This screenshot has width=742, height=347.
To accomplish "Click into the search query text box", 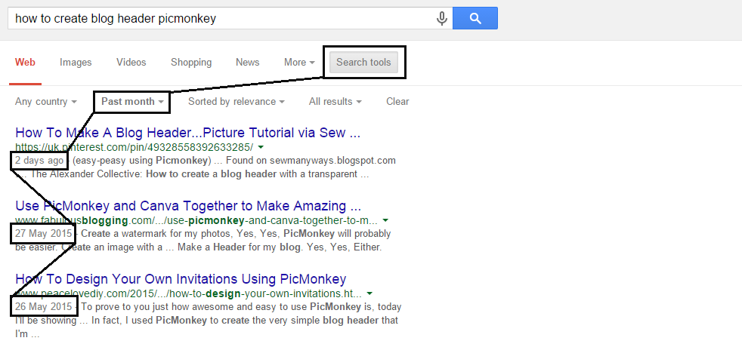I will pyautogui.click(x=221, y=18).
